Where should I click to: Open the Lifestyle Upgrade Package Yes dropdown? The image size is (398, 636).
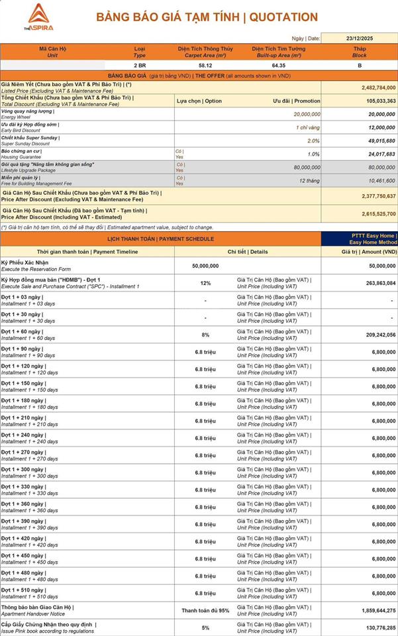(x=179, y=167)
